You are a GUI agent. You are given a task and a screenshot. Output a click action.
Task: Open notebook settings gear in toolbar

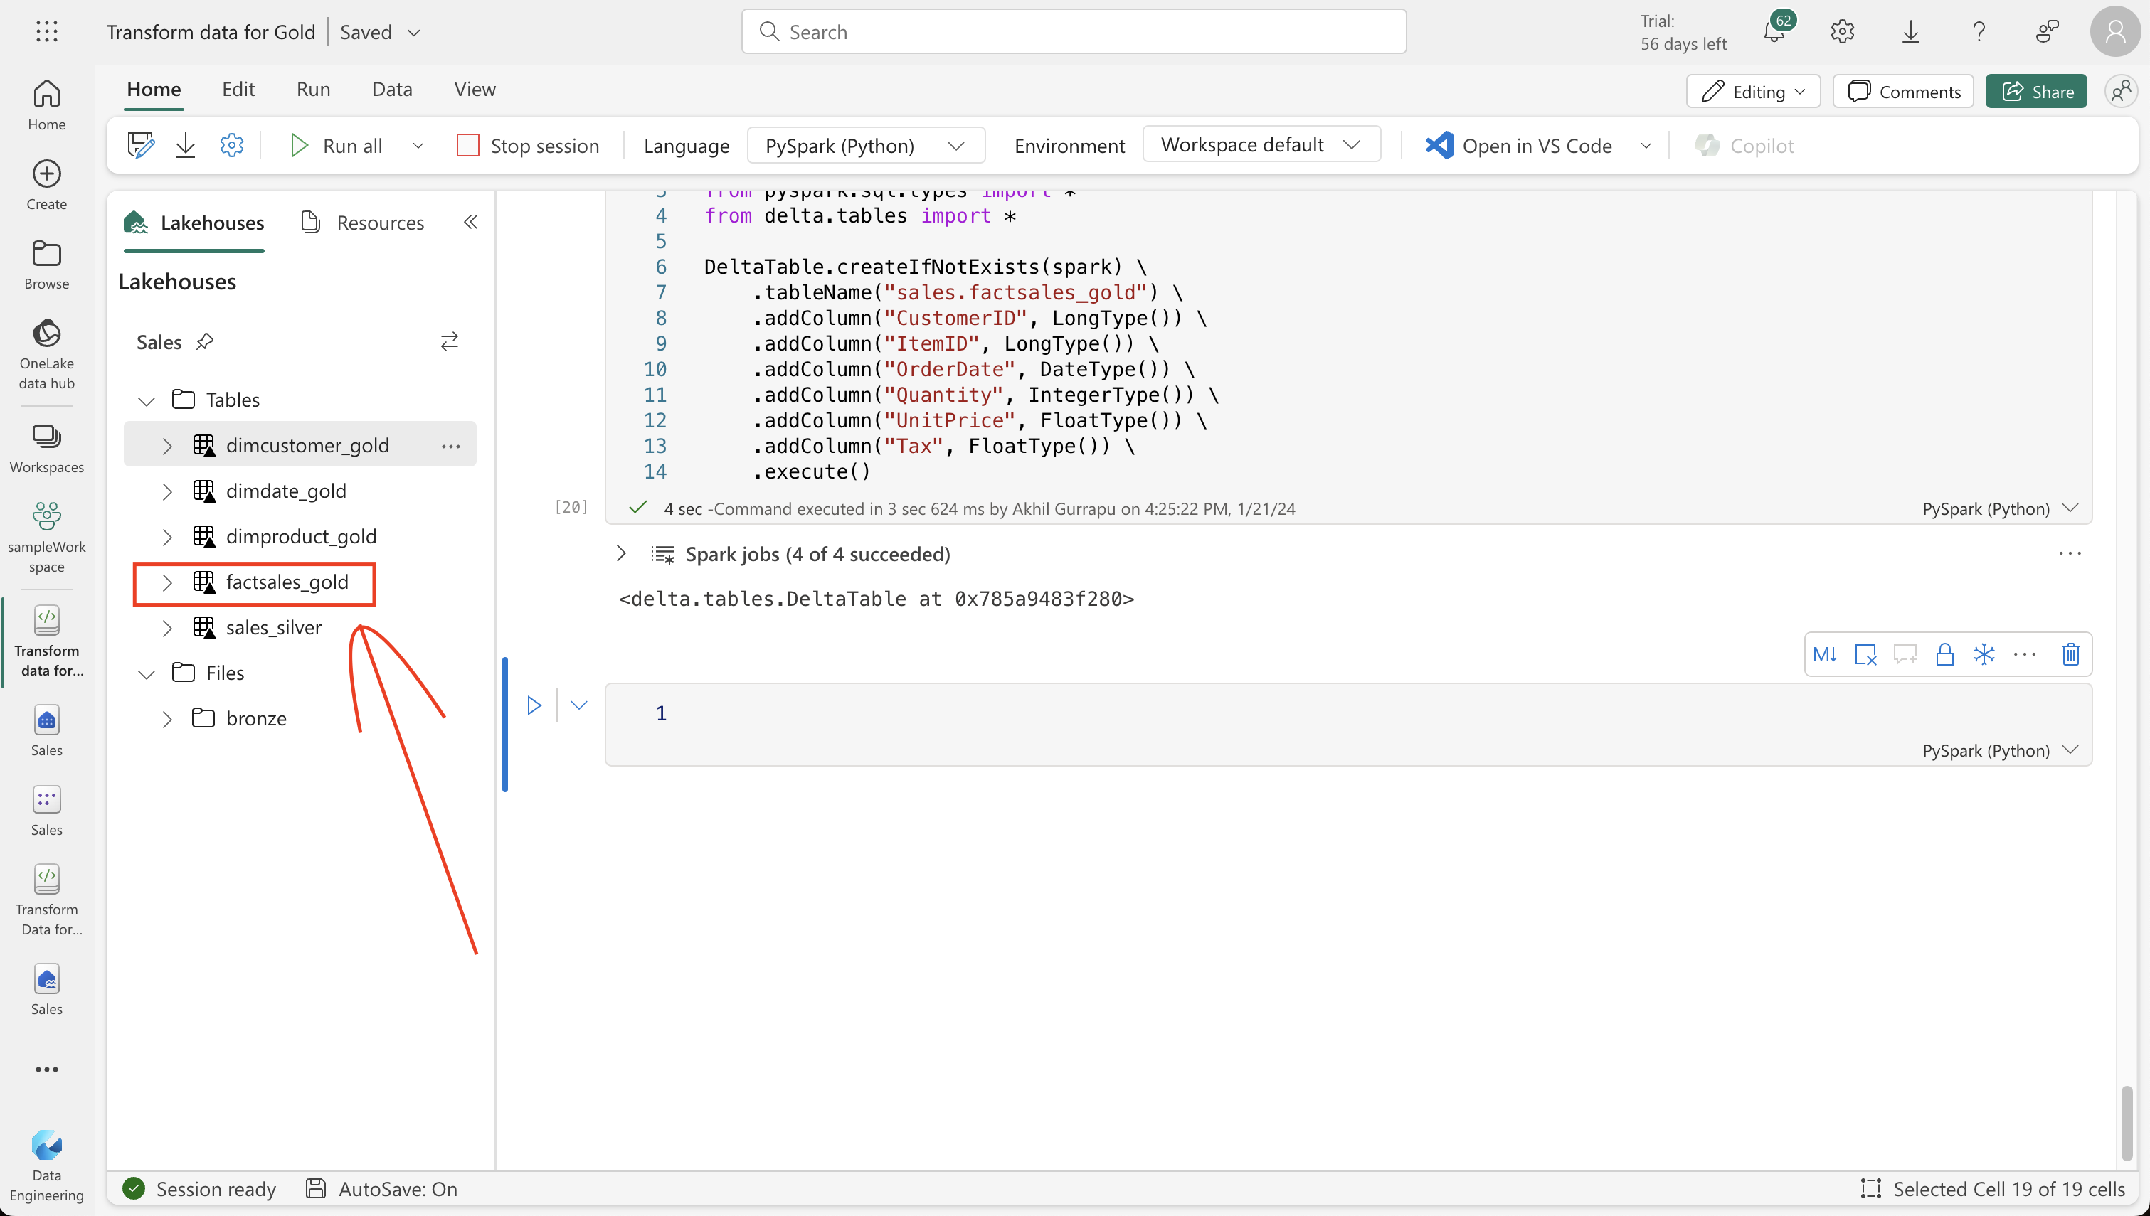tap(231, 145)
